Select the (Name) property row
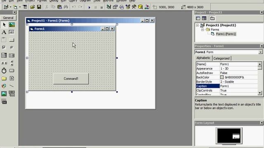This screenshot has height=148, width=264. (x=227, y=64)
